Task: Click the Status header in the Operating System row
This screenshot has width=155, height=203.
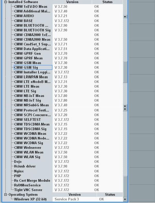Action: 110,195
